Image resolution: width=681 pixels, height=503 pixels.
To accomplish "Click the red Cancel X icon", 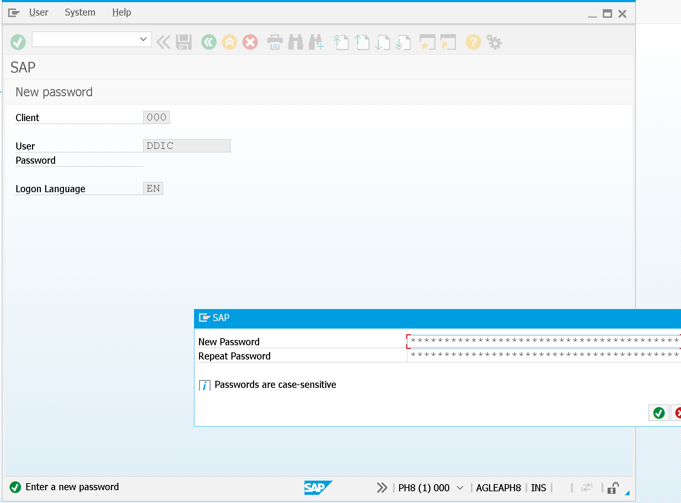I will pyautogui.click(x=250, y=42).
